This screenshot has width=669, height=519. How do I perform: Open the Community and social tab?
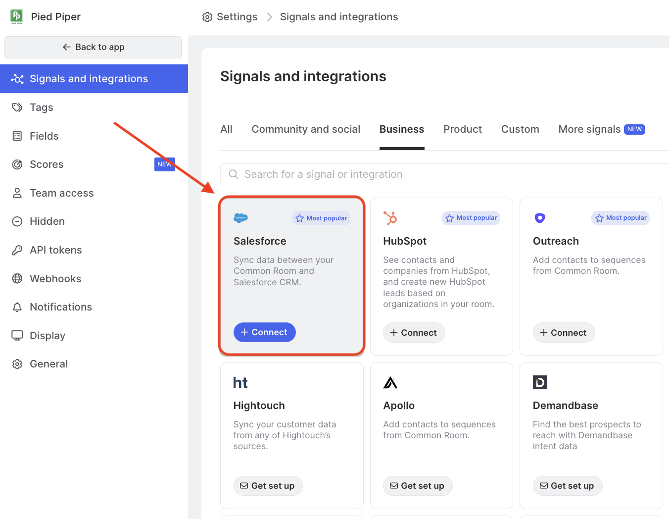point(306,129)
